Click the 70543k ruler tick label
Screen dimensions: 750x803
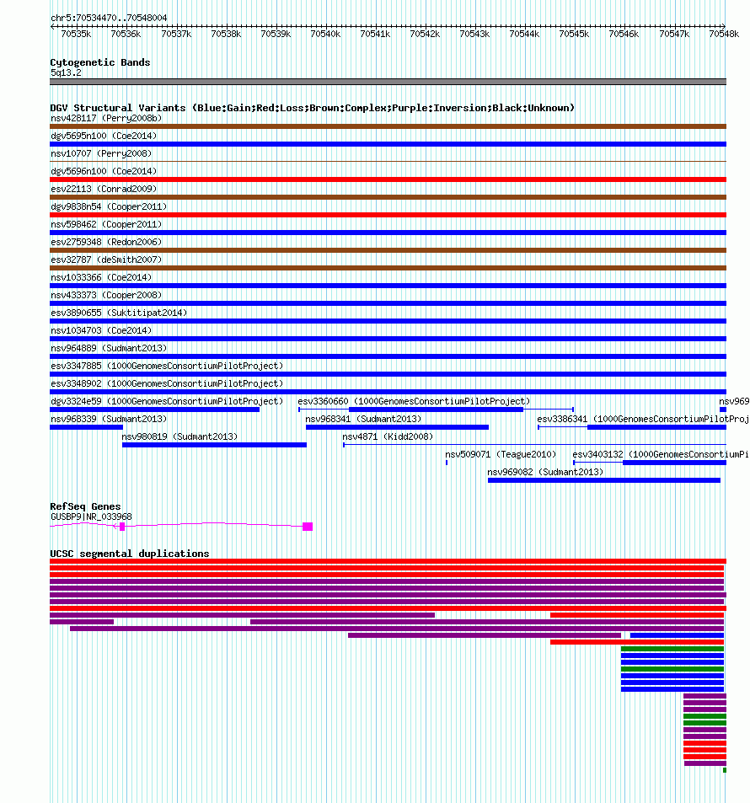(474, 34)
